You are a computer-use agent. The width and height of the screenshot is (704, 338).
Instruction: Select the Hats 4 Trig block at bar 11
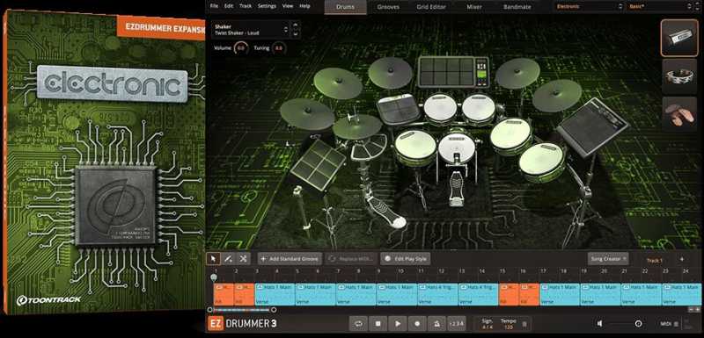[437, 294]
